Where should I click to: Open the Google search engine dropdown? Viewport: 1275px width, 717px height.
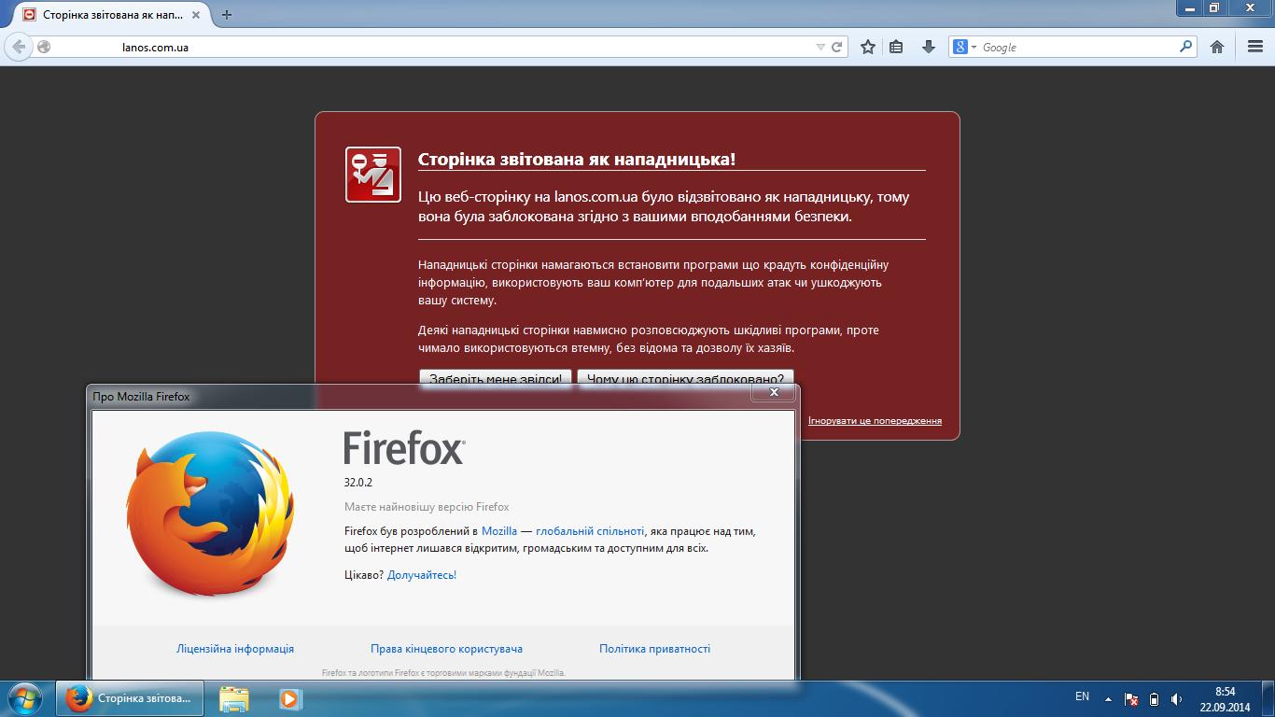coord(964,47)
